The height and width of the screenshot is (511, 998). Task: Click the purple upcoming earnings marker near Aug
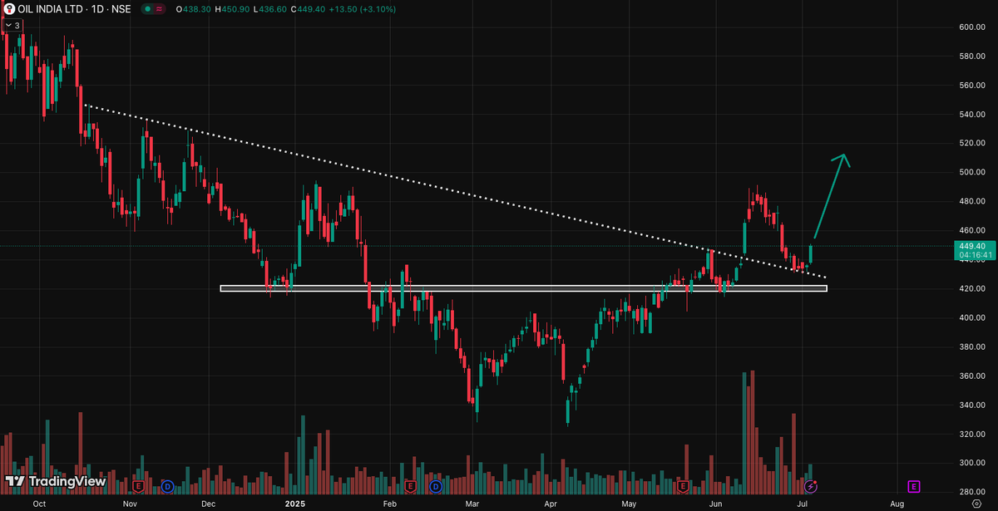click(914, 485)
